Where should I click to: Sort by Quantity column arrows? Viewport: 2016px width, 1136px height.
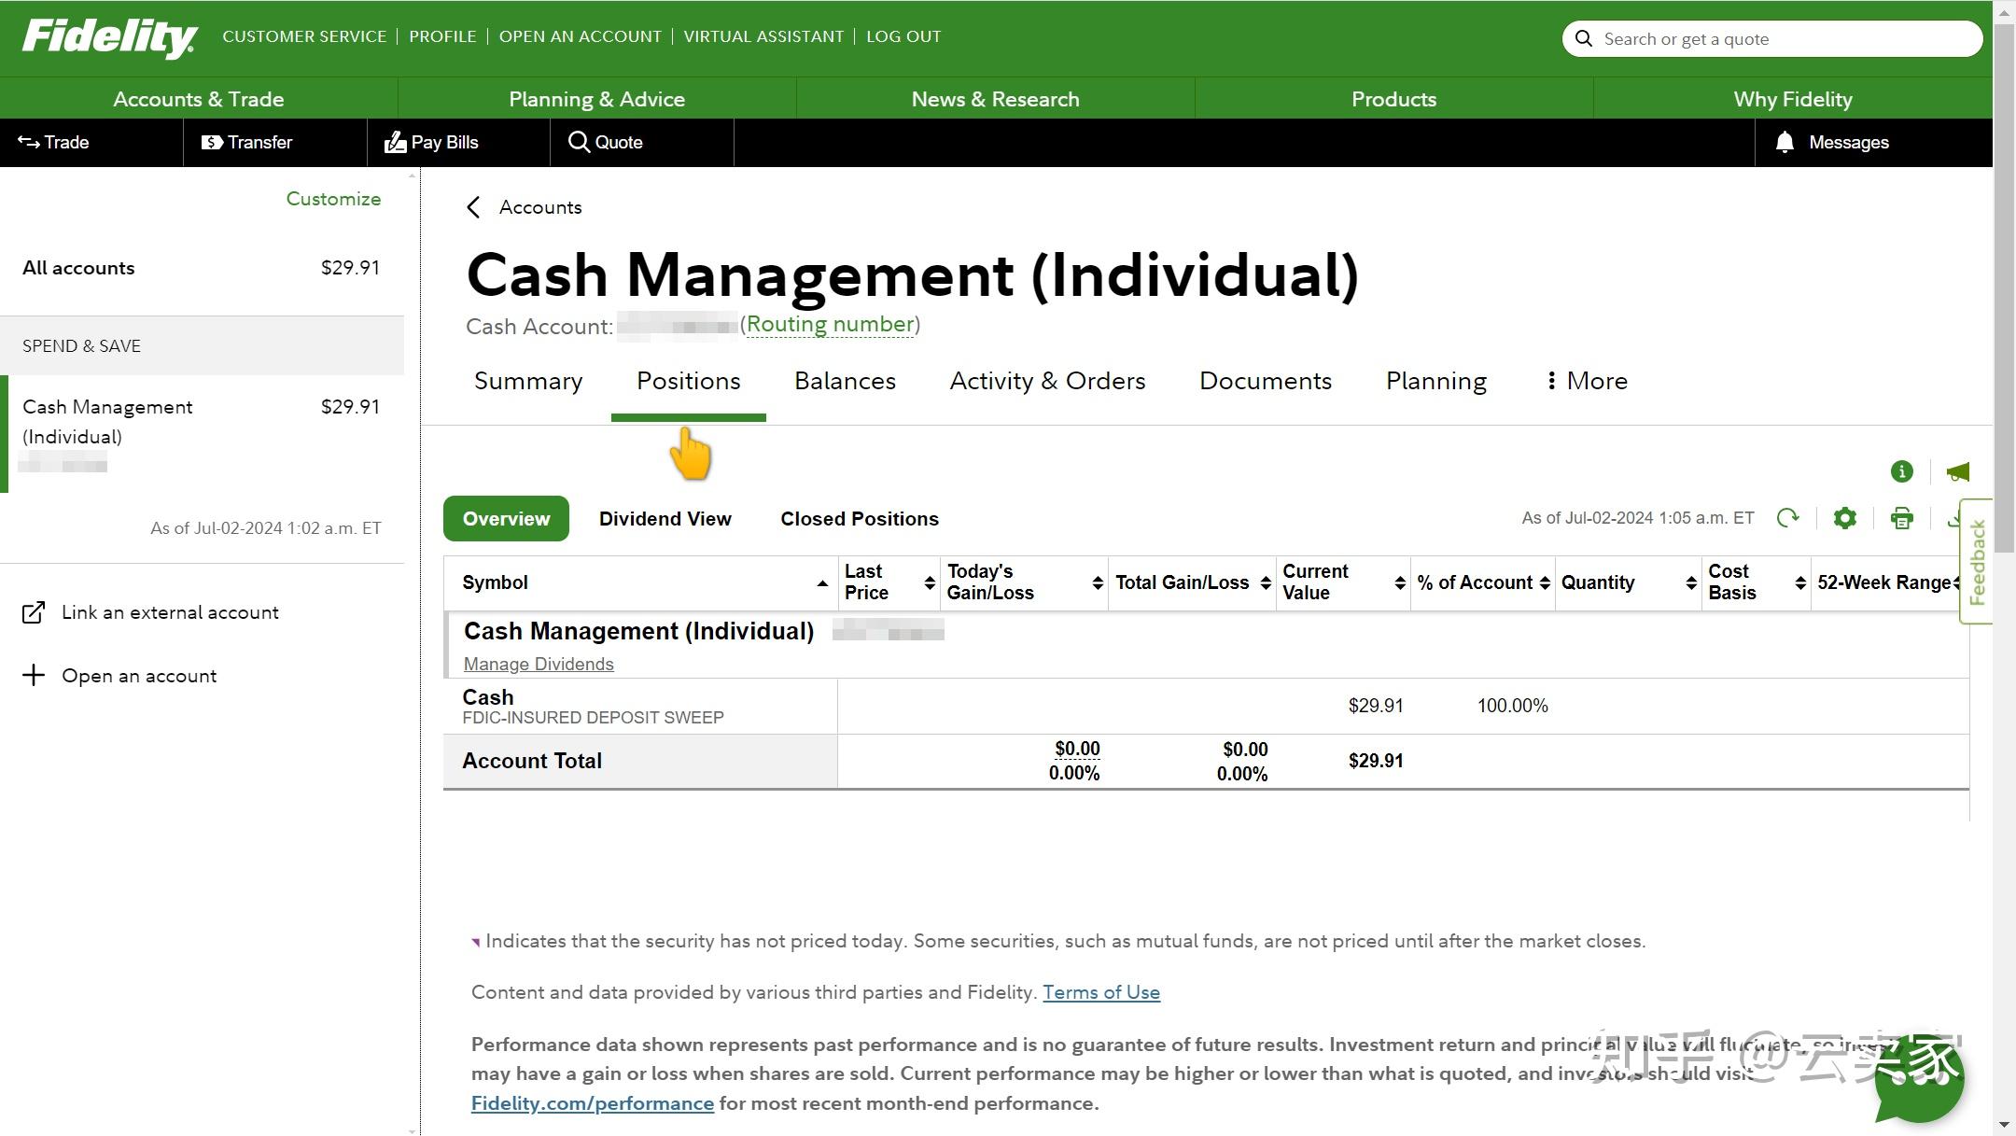1690,582
